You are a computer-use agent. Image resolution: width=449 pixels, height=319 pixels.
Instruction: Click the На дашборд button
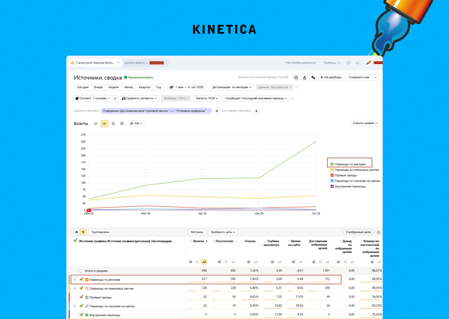(x=331, y=77)
